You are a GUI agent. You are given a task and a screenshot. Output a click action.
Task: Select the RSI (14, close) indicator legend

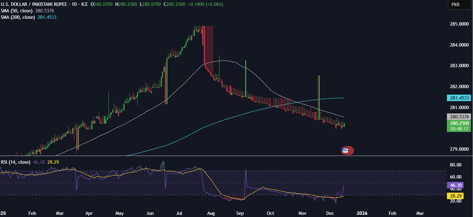(x=15, y=162)
